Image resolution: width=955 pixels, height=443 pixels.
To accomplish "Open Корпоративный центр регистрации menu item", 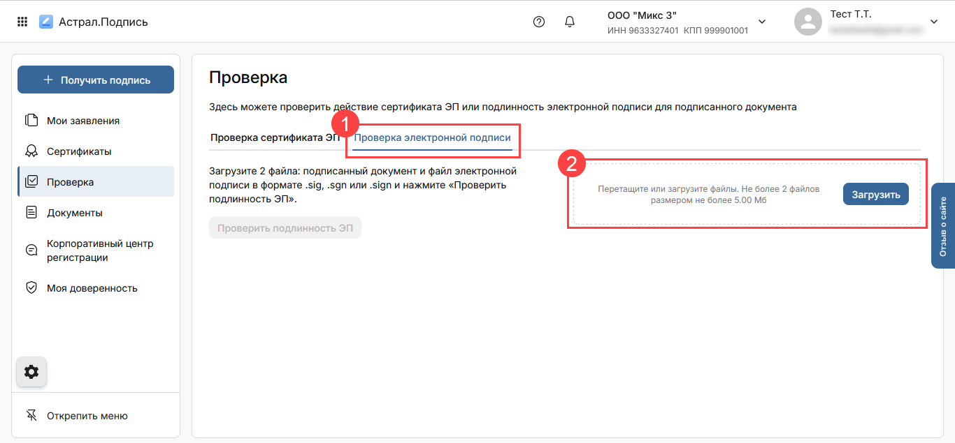I will tap(99, 250).
